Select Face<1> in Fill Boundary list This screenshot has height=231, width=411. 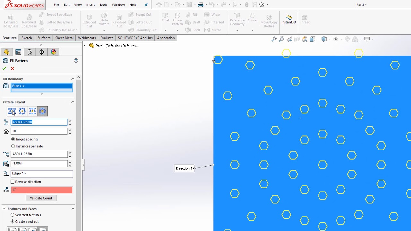[x=42, y=86]
